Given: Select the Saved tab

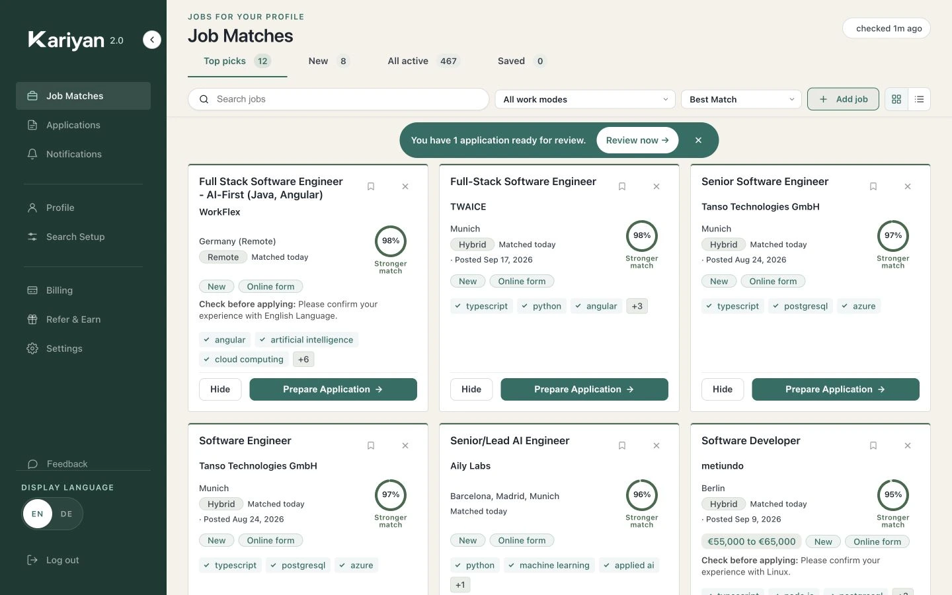Looking at the screenshot, I should [x=522, y=61].
